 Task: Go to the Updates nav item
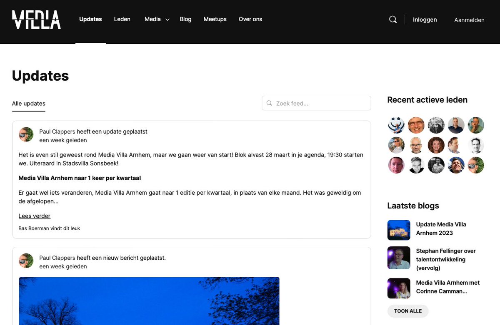pos(90,19)
